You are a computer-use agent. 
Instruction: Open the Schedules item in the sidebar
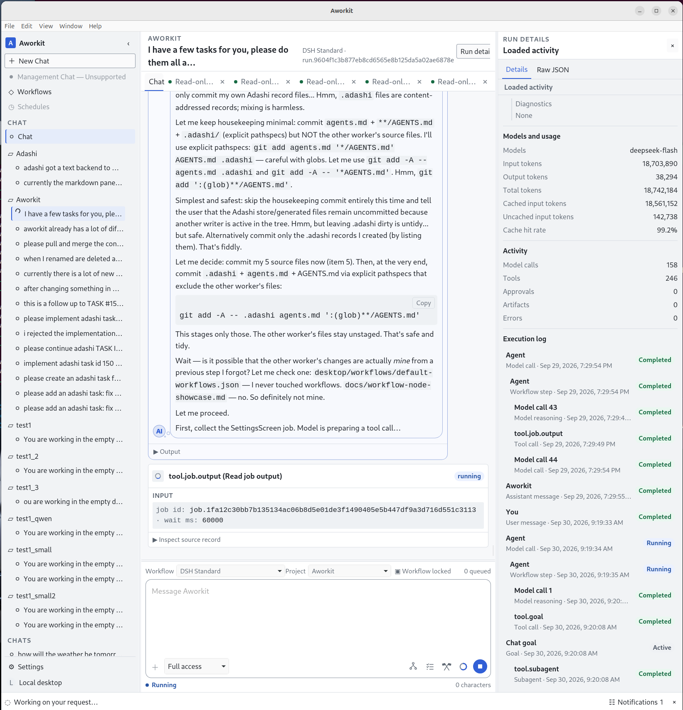tap(33, 107)
